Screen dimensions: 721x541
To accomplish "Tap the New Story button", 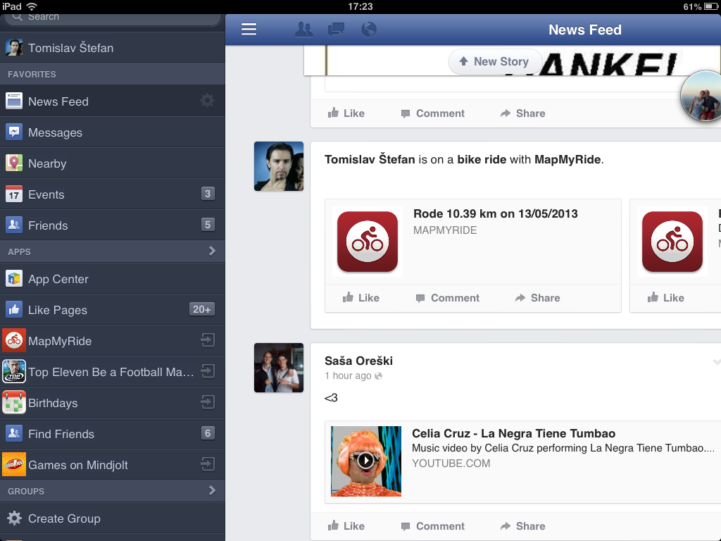I will pyautogui.click(x=495, y=62).
